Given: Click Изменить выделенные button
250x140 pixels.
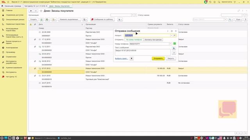Looking at the screenshot, I should 70,19.
